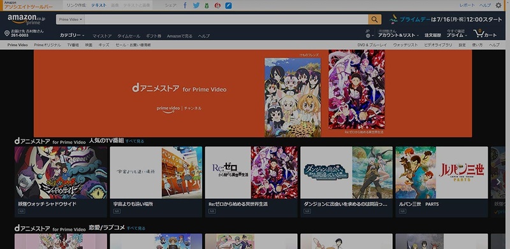Click the orange search magnifier button
The width and height of the screenshot is (510, 249).
tap(374, 20)
